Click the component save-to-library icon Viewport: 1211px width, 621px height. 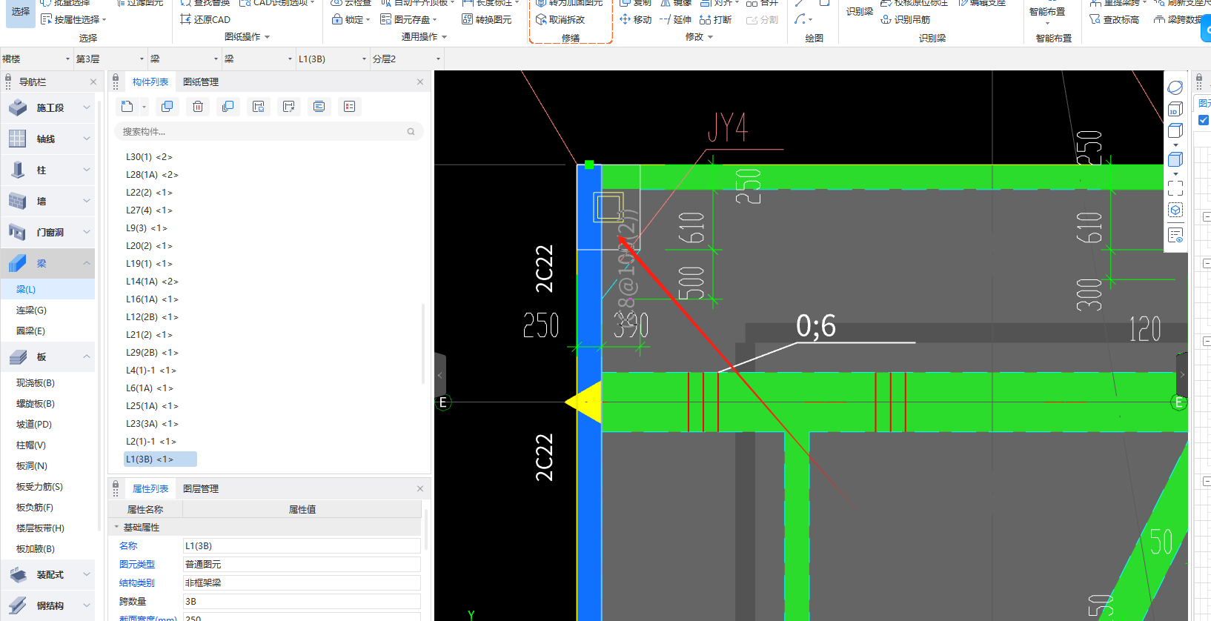[x=259, y=107]
